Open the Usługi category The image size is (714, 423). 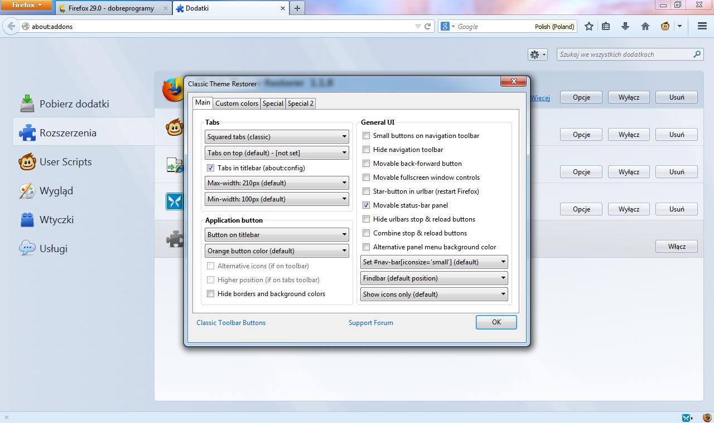(44, 249)
